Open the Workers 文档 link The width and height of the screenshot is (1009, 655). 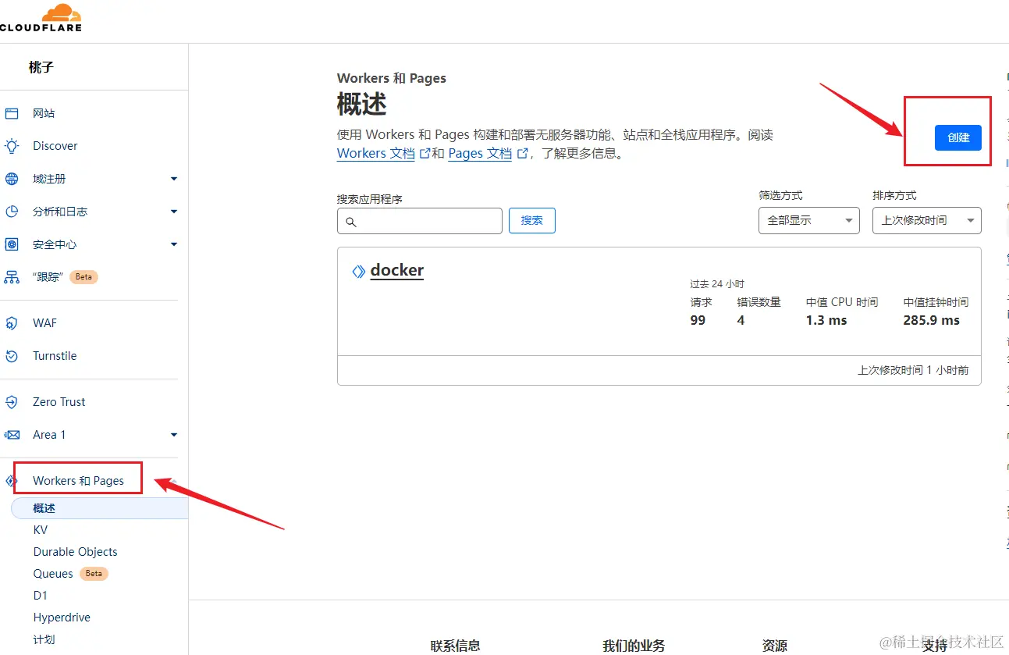click(x=375, y=153)
